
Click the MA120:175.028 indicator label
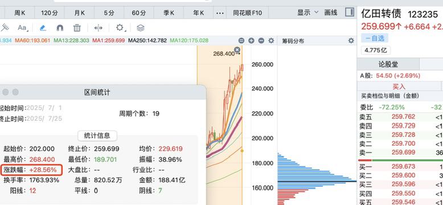pos(189,40)
